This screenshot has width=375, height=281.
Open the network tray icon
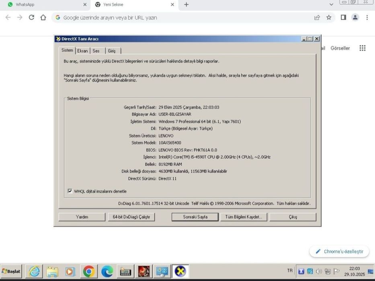point(328,271)
